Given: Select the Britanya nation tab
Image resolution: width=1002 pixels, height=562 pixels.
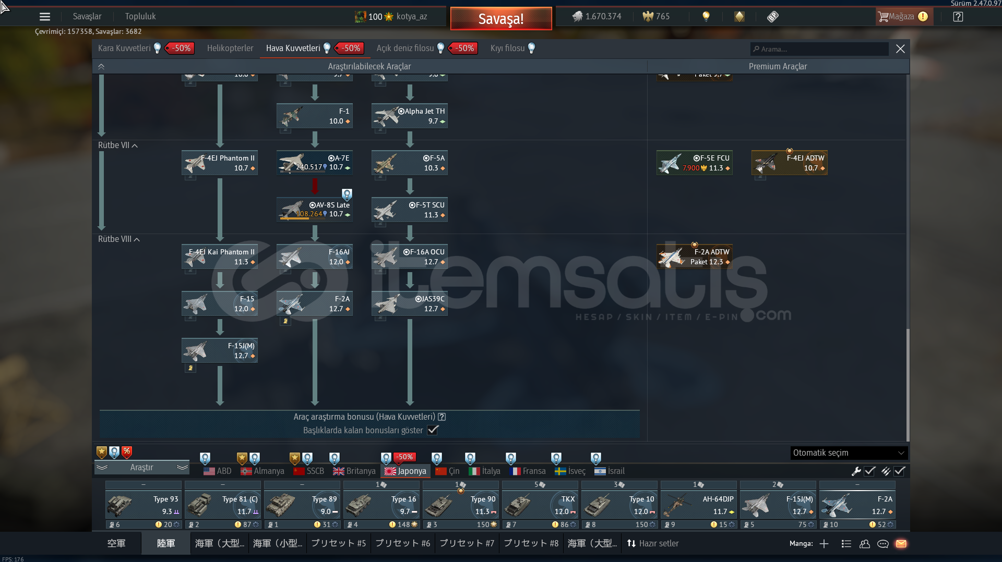Looking at the screenshot, I should (x=354, y=471).
